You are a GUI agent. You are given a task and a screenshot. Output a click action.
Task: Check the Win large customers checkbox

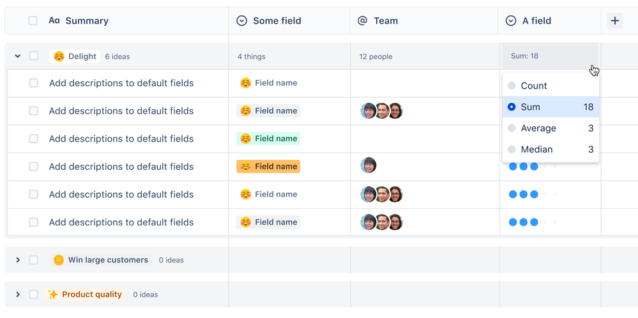(x=34, y=260)
